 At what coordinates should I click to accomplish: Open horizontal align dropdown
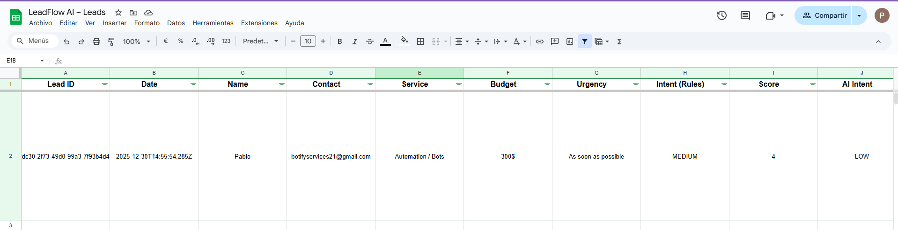462,42
